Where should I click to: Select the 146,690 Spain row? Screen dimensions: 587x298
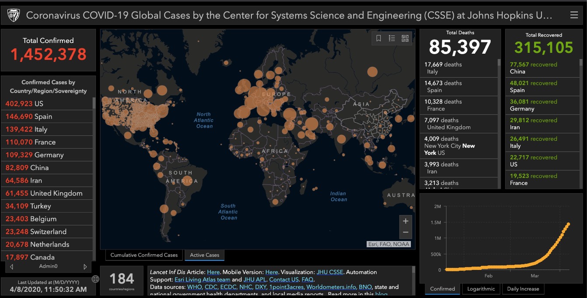coord(47,117)
